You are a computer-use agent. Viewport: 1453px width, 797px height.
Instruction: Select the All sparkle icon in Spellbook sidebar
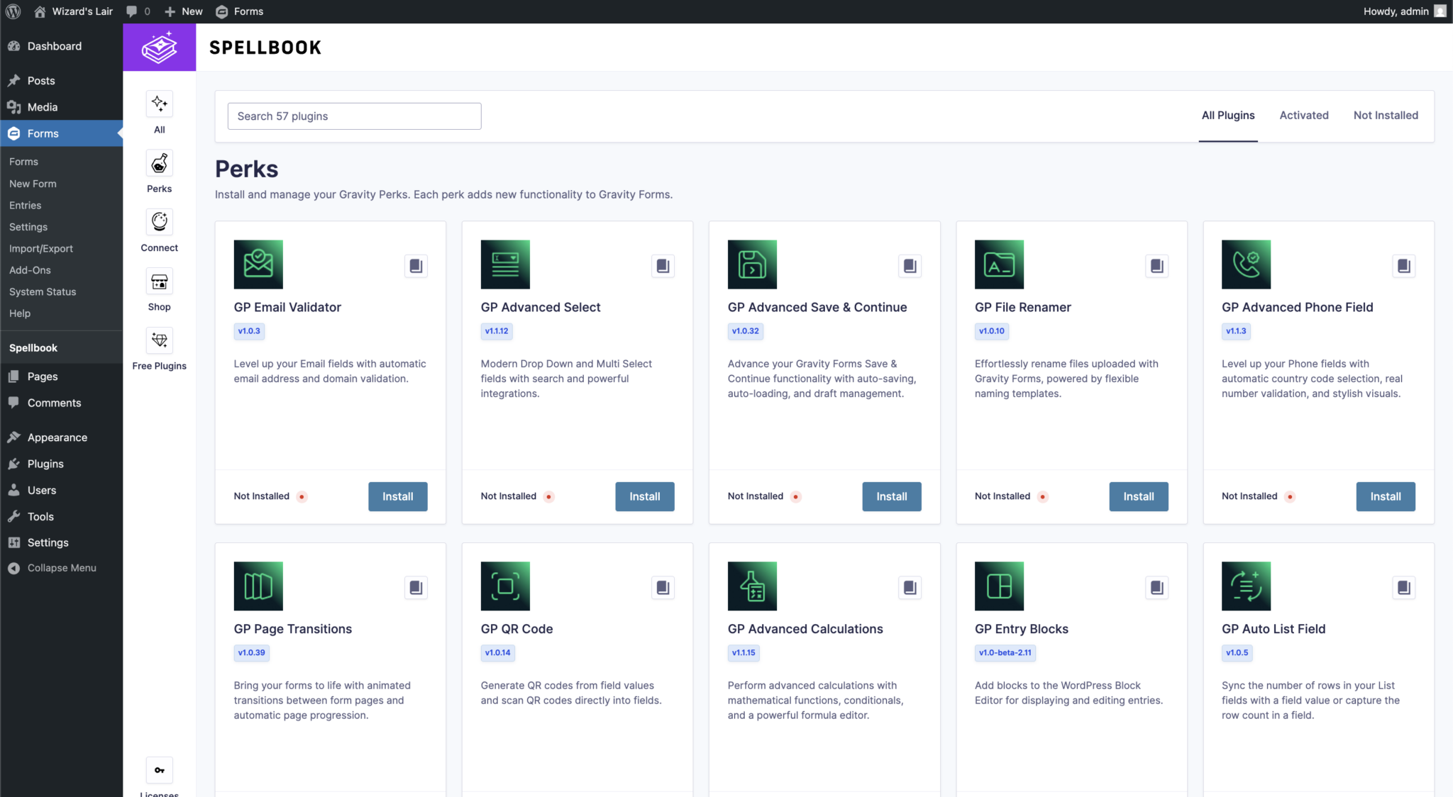pyautogui.click(x=159, y=105)
